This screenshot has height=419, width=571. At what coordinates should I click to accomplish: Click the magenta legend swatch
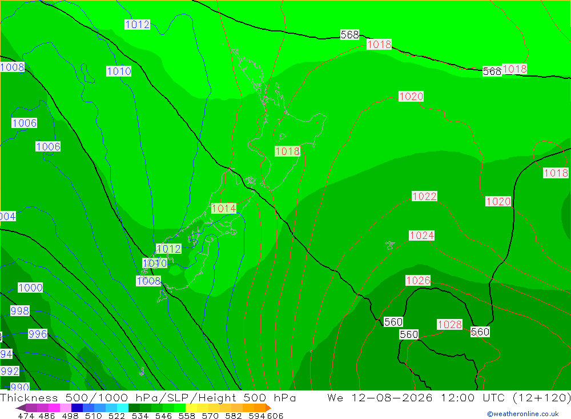tap(54, 408)
